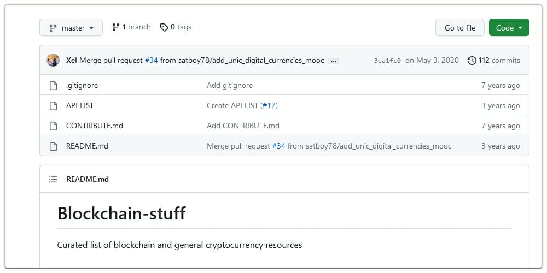
Task: Click the 0 tags link
Action: point(176,27)
